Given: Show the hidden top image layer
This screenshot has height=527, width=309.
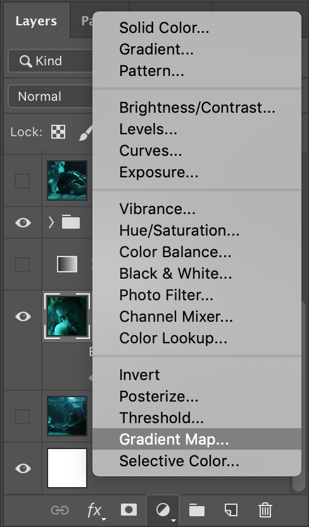Looking at the screenshot, I should (22, 181).
